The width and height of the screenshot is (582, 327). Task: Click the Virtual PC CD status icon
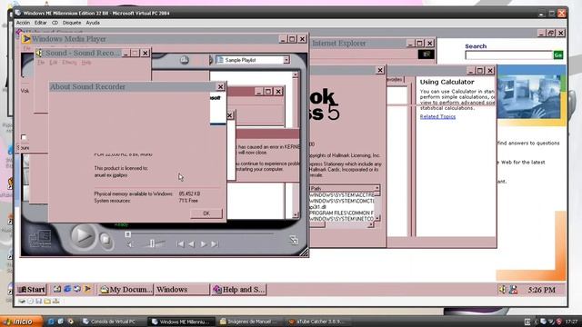pos(30,301)
